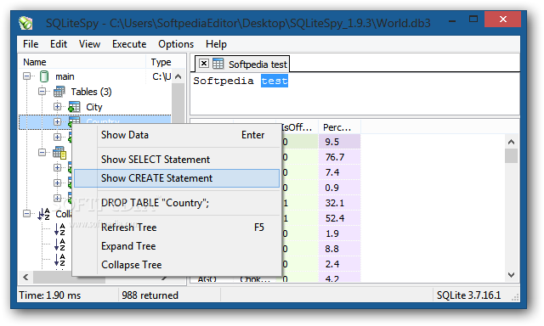Click the SQLite 3.7.16.1 version label

(x=468, y=295)
